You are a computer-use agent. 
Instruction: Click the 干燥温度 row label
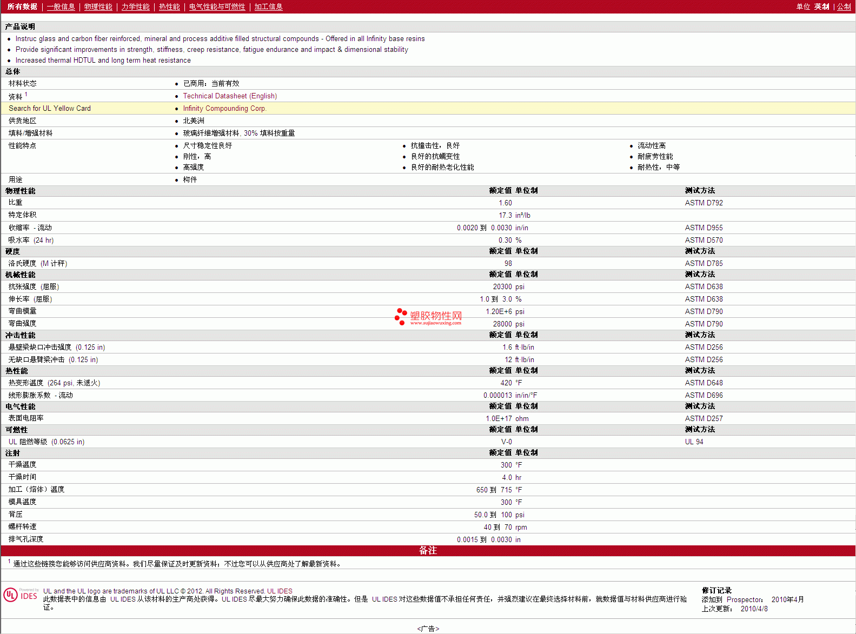(22, 465)
